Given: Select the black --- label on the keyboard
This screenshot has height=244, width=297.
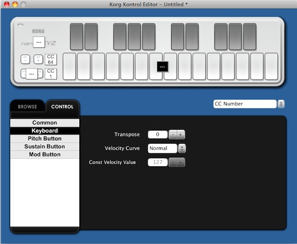Looking at the screenshot, I should point(163,66).
